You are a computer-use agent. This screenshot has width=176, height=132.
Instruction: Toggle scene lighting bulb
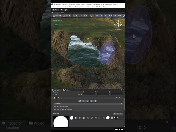(101, 16)
